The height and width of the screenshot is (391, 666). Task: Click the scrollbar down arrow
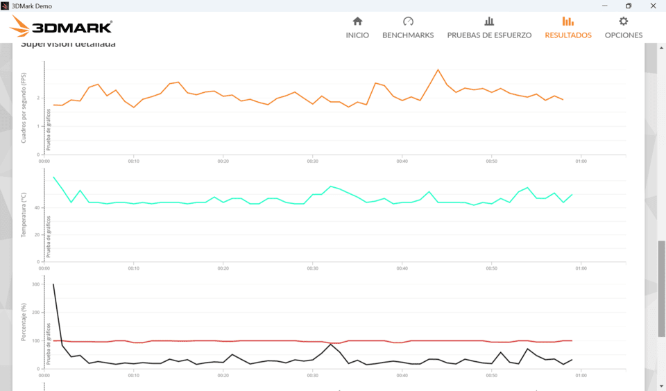(661, 386)
